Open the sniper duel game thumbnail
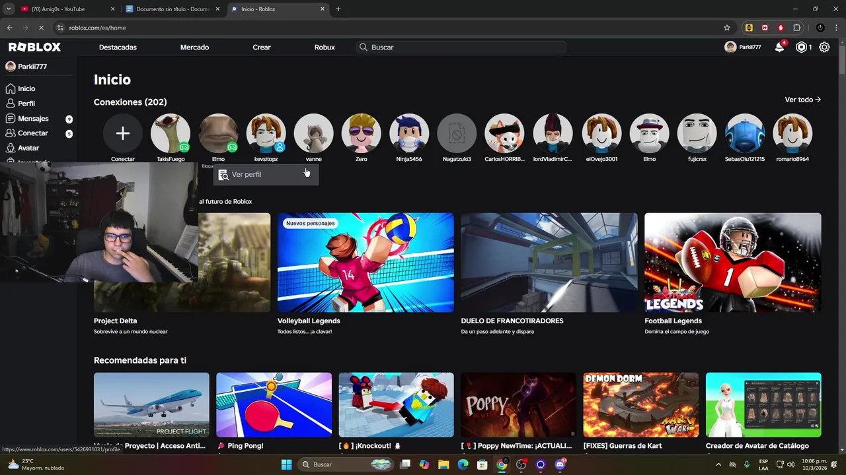This screenshot has height=475, width=846. 549,262
